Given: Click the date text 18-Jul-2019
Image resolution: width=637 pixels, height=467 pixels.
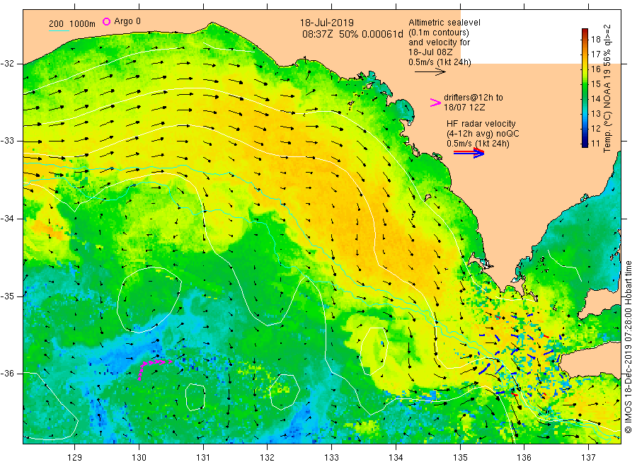Looking at the screenshot, I should [x=326, y=23].
